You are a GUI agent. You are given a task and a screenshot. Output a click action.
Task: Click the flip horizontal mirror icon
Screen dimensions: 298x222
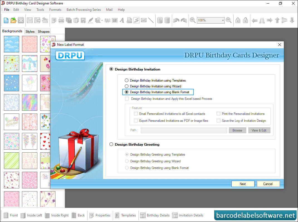point(262,20)
